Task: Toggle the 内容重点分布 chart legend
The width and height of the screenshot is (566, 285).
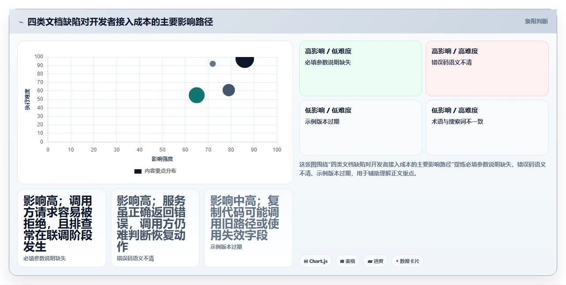Action: click(155, 171)
